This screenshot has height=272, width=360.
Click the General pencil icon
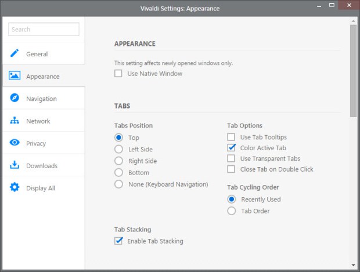coord(15,53)
